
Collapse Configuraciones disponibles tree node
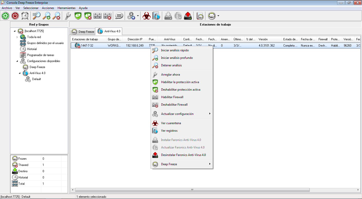click(x=17, y=61)
